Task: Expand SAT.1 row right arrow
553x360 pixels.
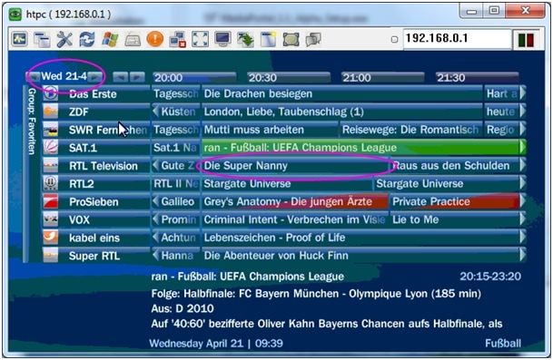Action: pyautogui.click(x=523, y=147)
